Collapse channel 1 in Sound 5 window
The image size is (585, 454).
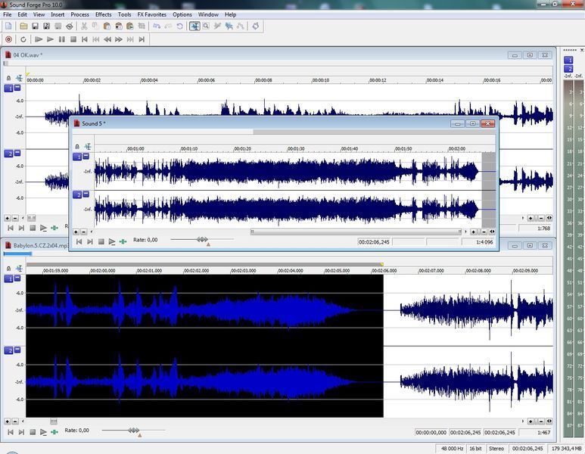86,156
